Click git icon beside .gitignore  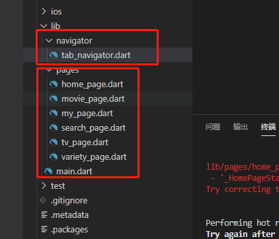(43, 200)
